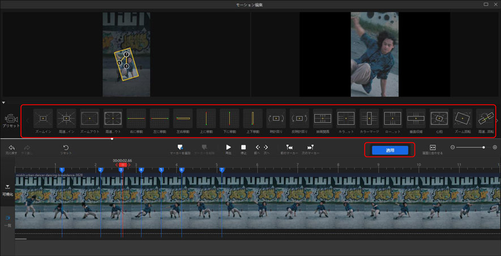Pick the 時計回り rotation preset
The width and height of the screenshot is (501, 256).
tap(276, 118)
